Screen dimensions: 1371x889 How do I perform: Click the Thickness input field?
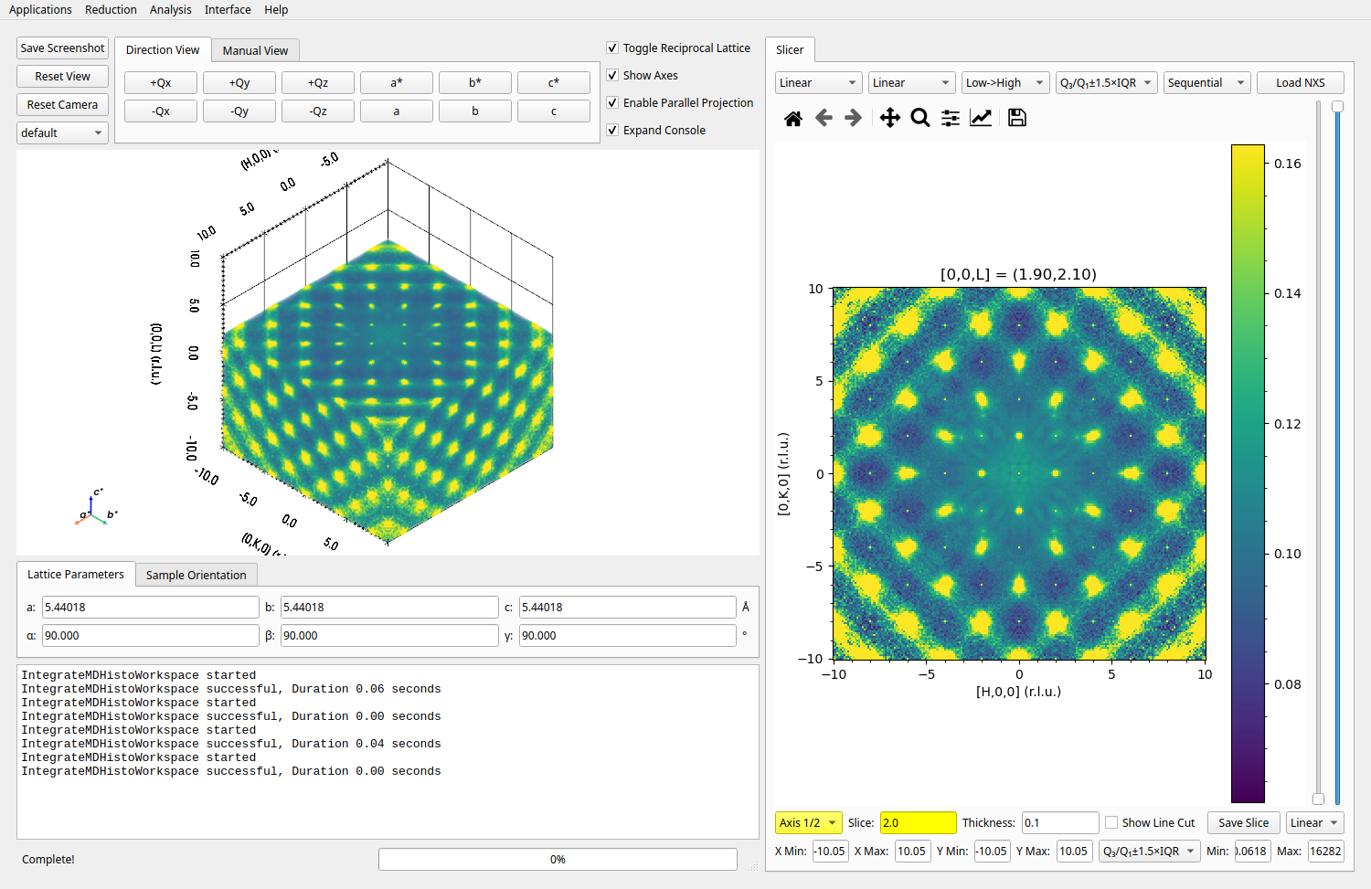coord(1060,822)
